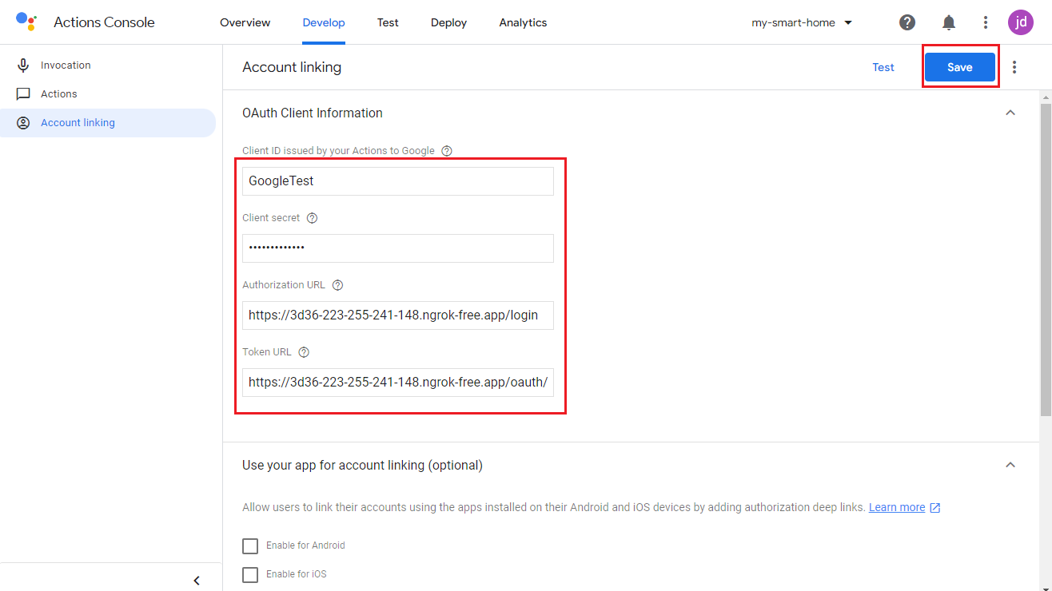The height and width of the screenshot is (591, 1052).
Task: Select Actions in the sidebar
Action: click(108, 94)
